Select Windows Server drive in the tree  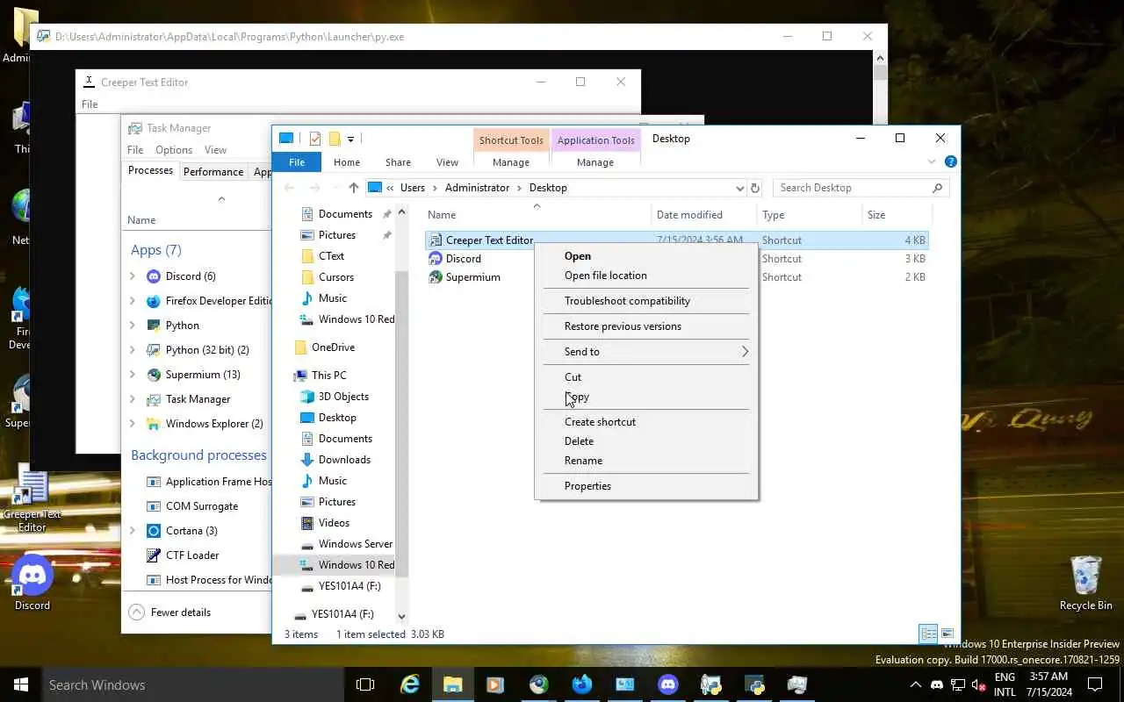355,544
